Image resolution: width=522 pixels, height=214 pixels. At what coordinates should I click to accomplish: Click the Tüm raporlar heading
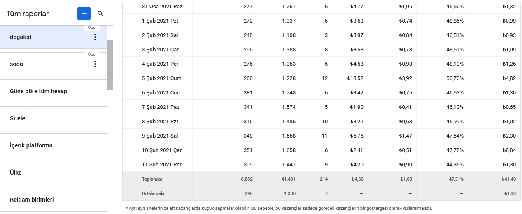28,14
